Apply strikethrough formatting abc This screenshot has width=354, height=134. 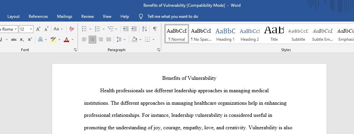point(14,39)
